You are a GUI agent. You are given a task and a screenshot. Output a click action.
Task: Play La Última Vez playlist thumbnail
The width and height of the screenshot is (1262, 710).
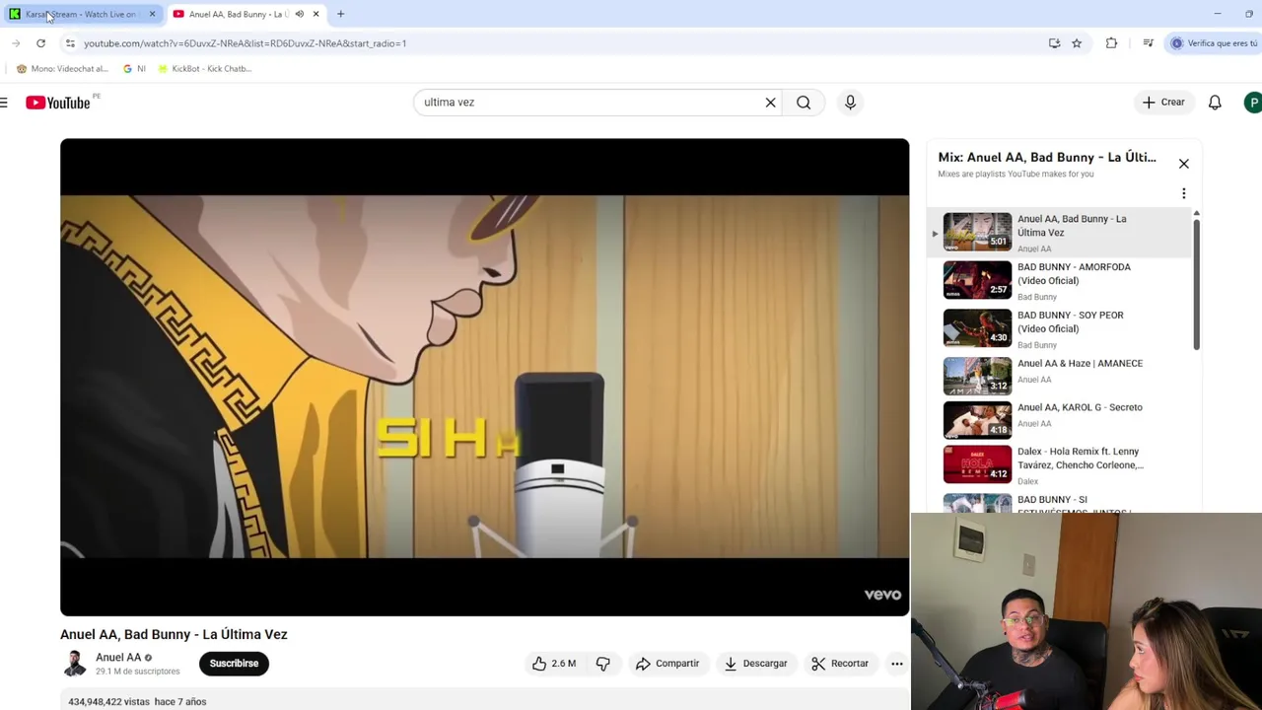pos(977,232)
